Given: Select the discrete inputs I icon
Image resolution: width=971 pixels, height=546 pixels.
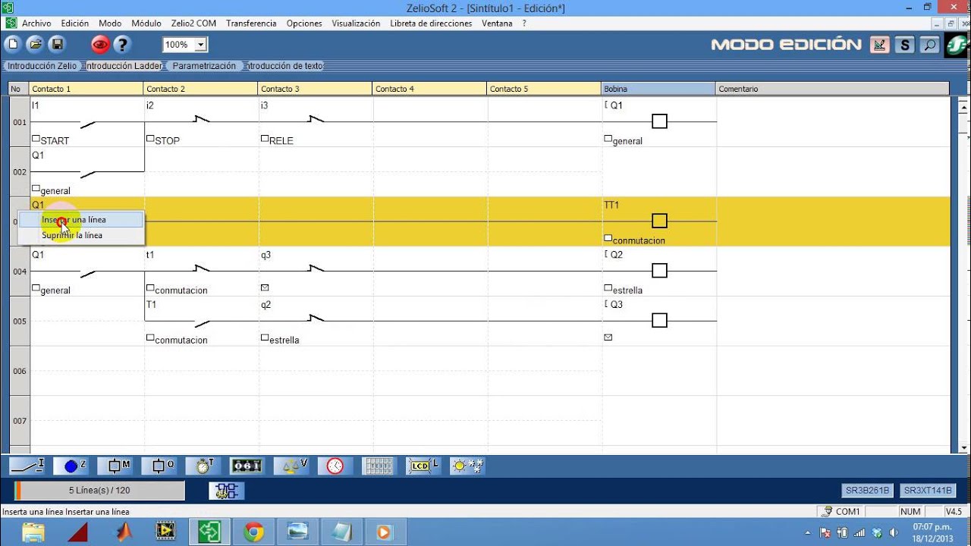Looking at the screenshot, I should (28, 466).
